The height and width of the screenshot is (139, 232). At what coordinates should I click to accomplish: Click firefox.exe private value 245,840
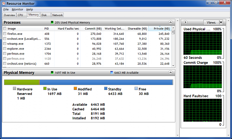164,34
